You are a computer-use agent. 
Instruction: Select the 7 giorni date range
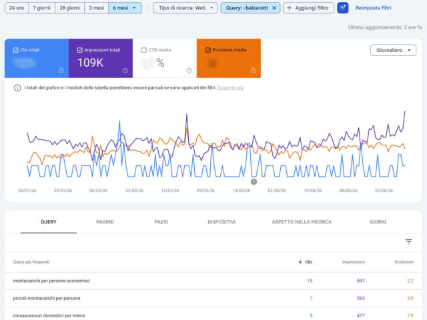[x=41, y=8]
